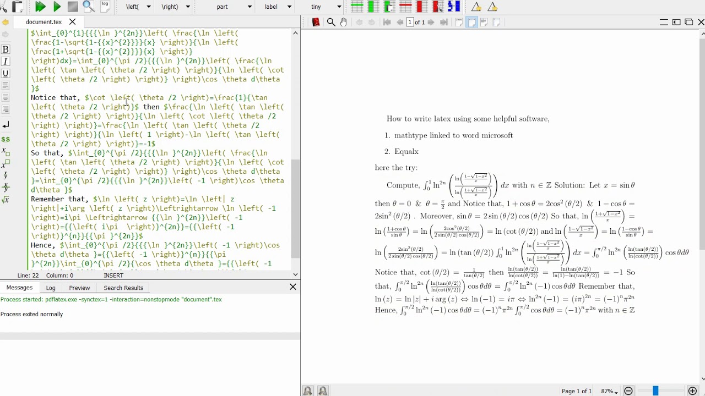The height and width of the screenshot is (396, 705).
Task: Click red external PDF viewer icon
Action: tap(316, 22)
